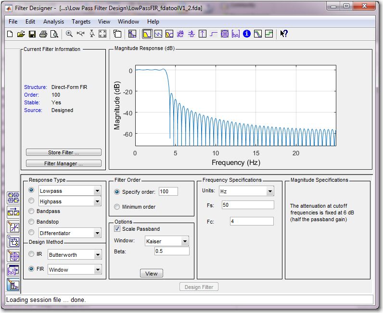Choose the FIR design method radio
This screenshot has height=313, width=383.
(31, 269)
